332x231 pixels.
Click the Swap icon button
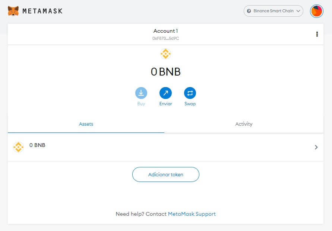point(190,93)
